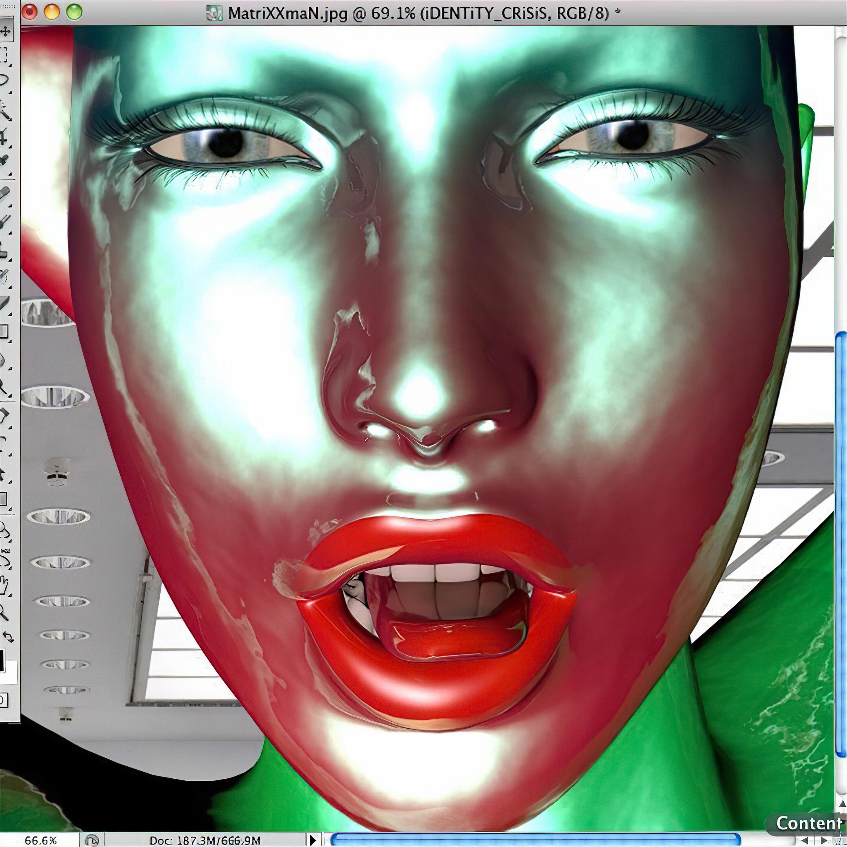Click the MatriXXmaN.jpg title bar icon

point(215,13)
